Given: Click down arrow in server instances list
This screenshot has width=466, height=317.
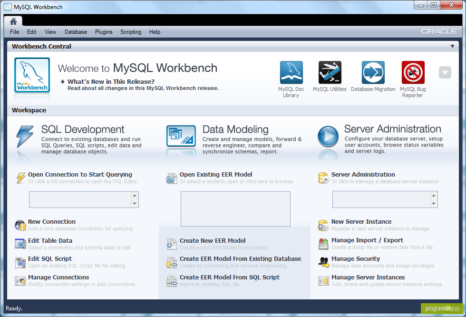Looking at the screenshot, I should [434, 204].
